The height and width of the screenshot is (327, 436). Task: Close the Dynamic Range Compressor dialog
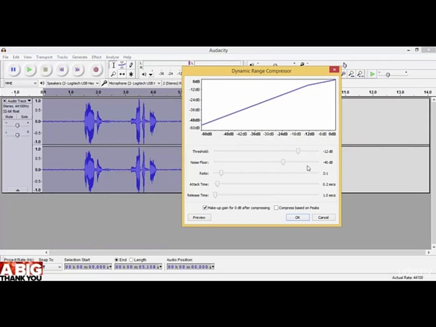coord(334,69)
